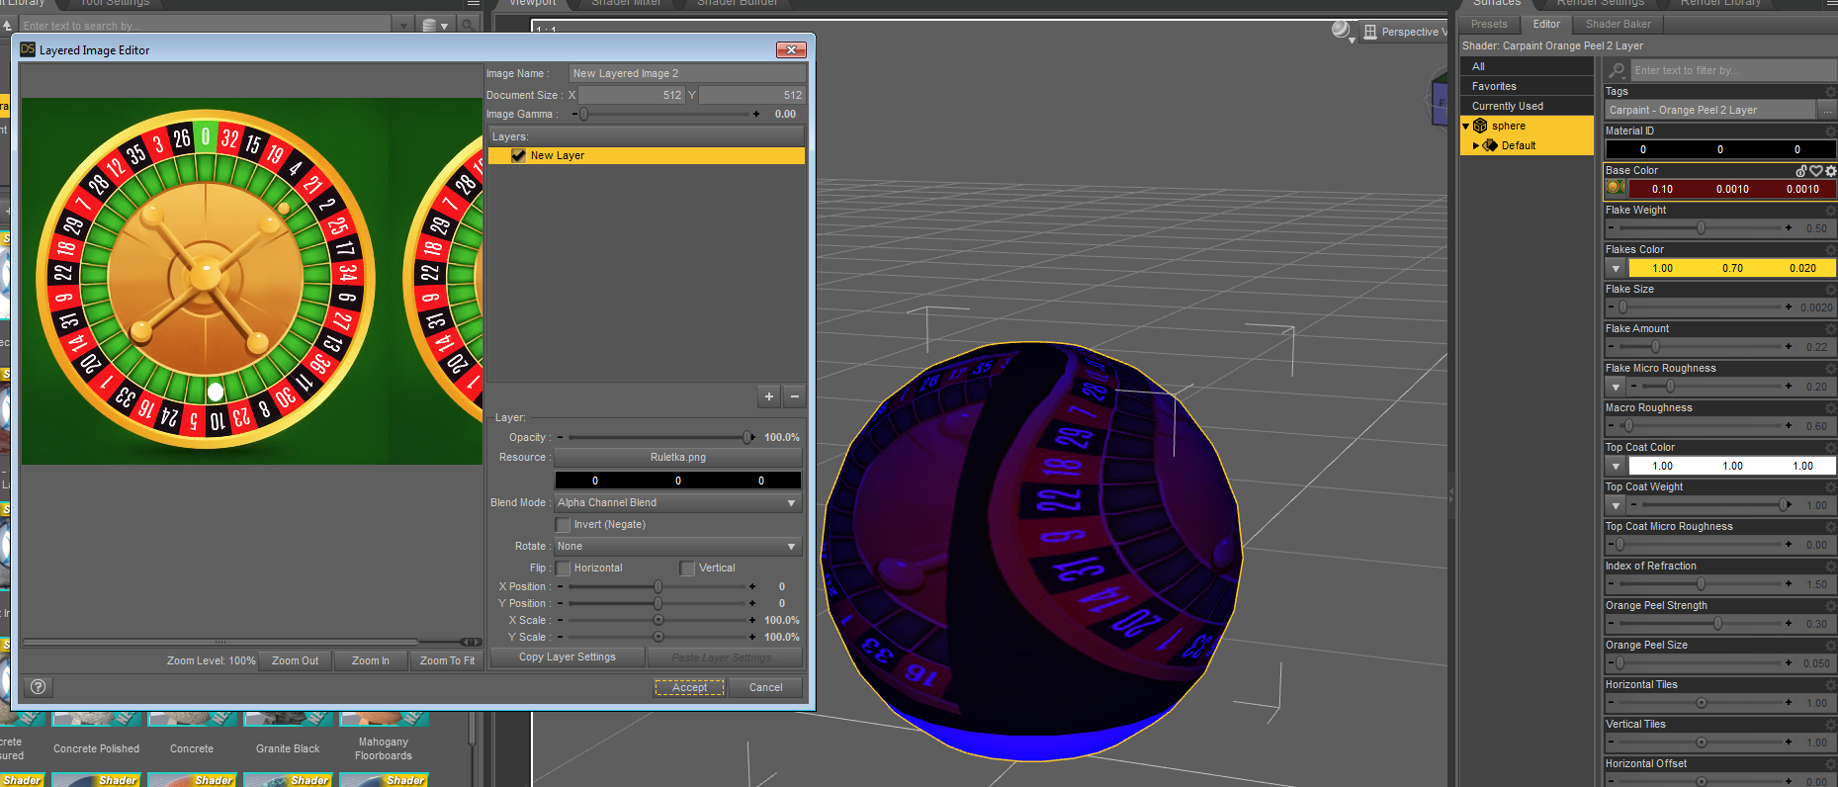Enable the Invert (Negate) checkbox
This screenshot has width=1838, height=787.
coord(564,525)
